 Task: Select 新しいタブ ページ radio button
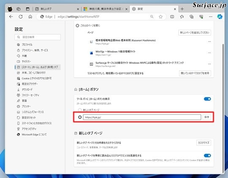click(x=80, y=110)
